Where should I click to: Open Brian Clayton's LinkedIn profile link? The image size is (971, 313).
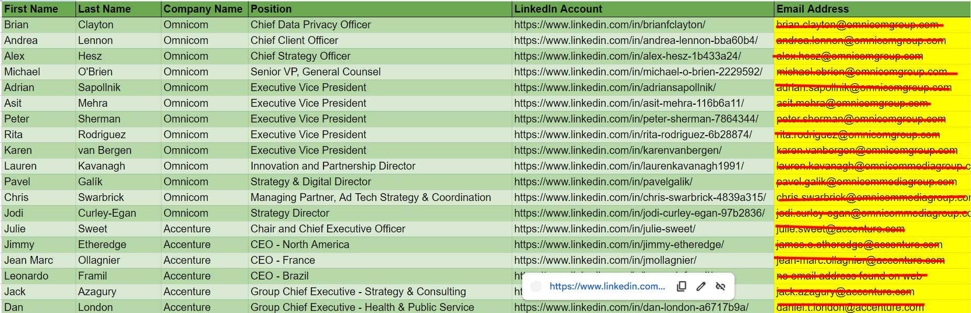pos(609,25)
